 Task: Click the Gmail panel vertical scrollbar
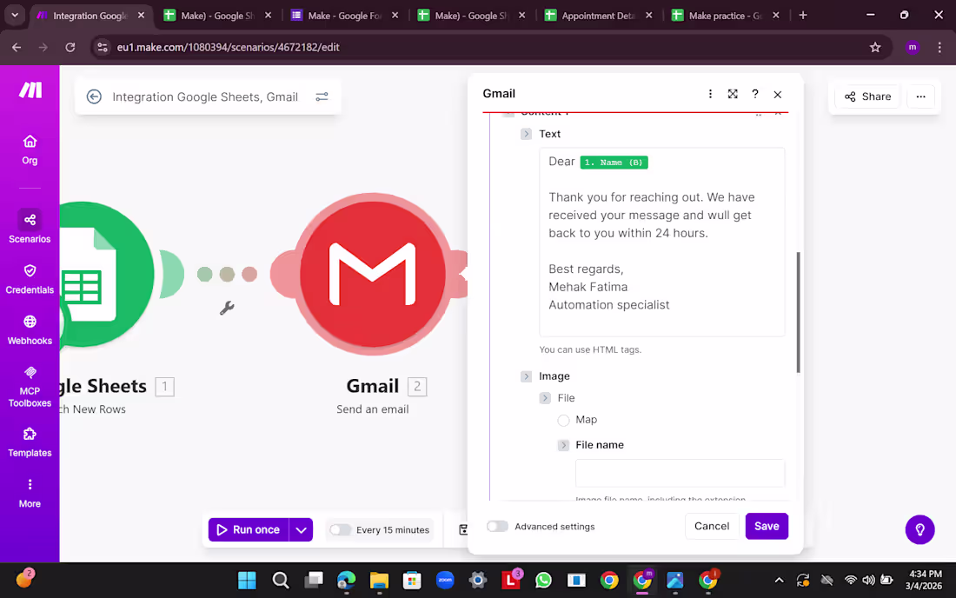(x=798, y=311)
